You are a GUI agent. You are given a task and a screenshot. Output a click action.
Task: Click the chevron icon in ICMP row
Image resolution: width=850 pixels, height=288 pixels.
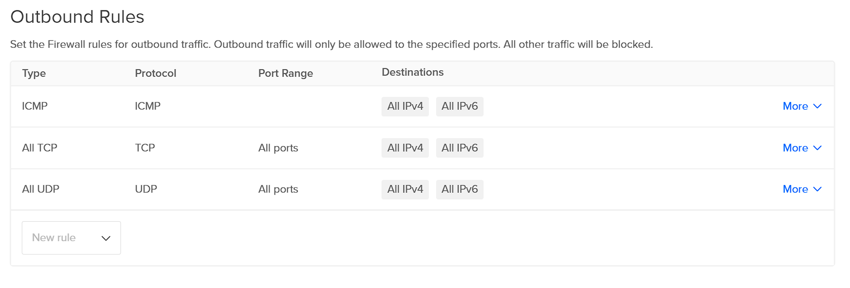818,106
